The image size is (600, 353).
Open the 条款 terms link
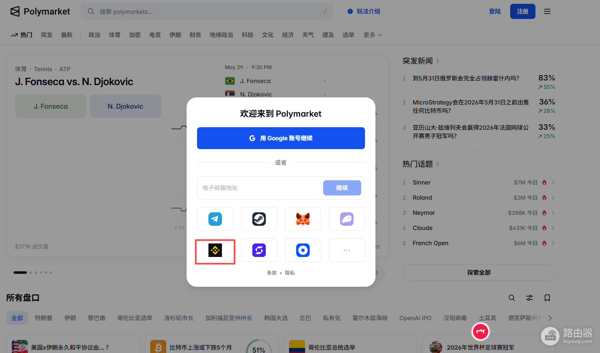pyautogui.click(x=272, y=273)
